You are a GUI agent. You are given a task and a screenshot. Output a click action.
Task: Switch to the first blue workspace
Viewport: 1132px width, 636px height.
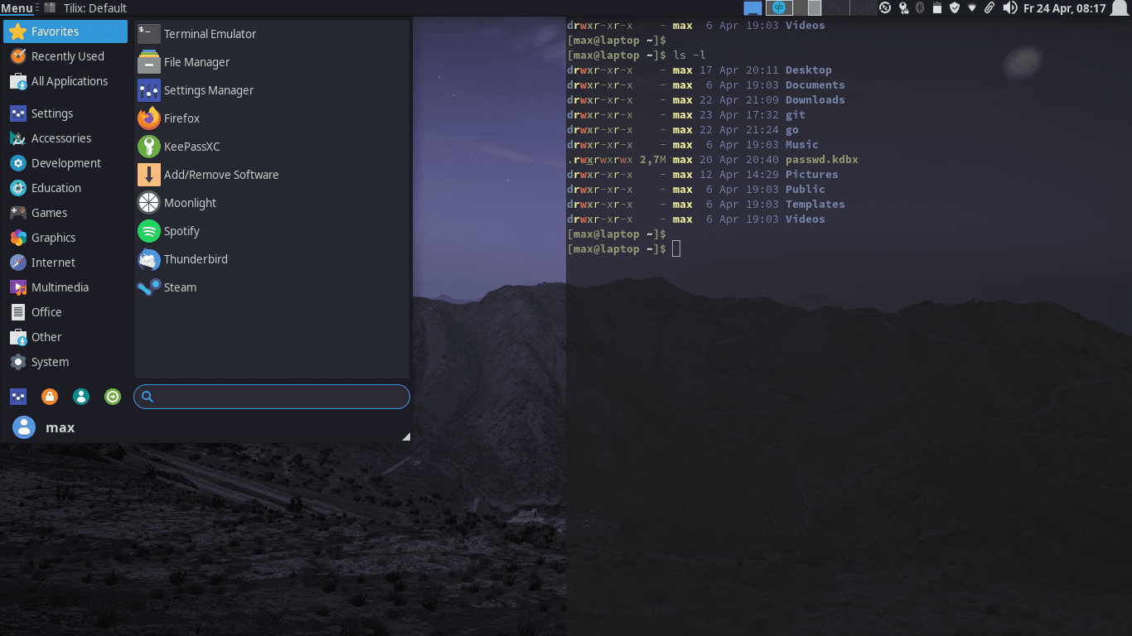(752, 8)
